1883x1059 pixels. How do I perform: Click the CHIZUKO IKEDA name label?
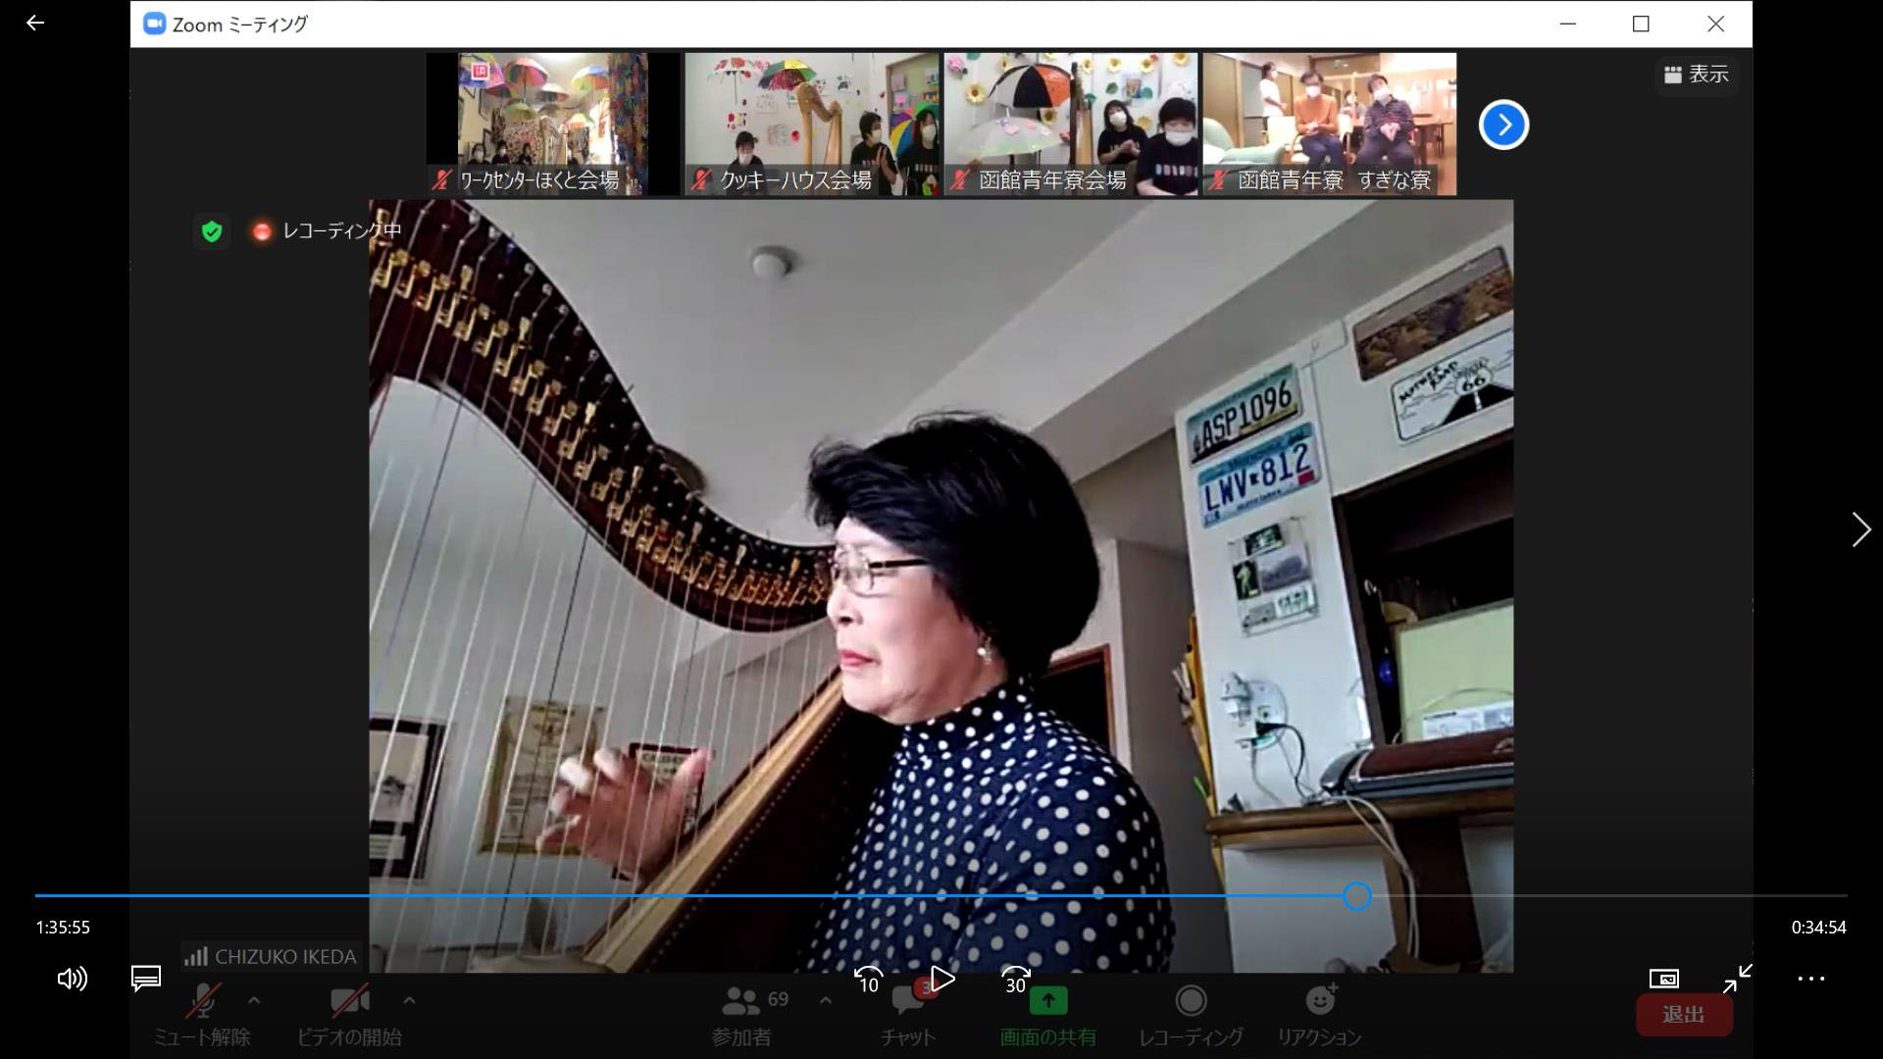click(x=285, y=956)
